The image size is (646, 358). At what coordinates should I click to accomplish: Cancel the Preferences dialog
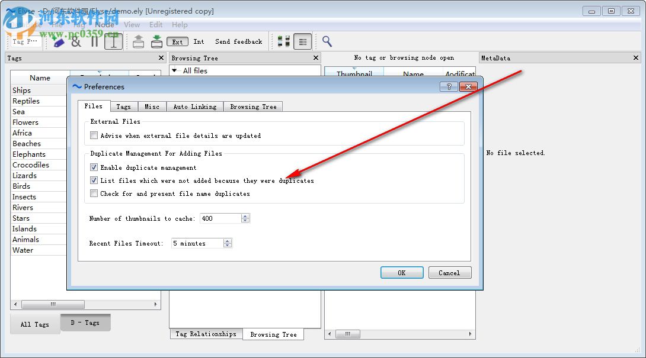[x=449, y=272]
